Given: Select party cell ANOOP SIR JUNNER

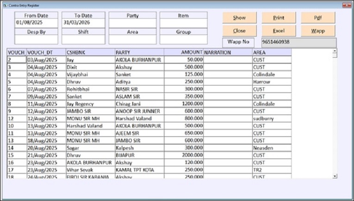Looking at the screenshot, I should click(140, 111).
